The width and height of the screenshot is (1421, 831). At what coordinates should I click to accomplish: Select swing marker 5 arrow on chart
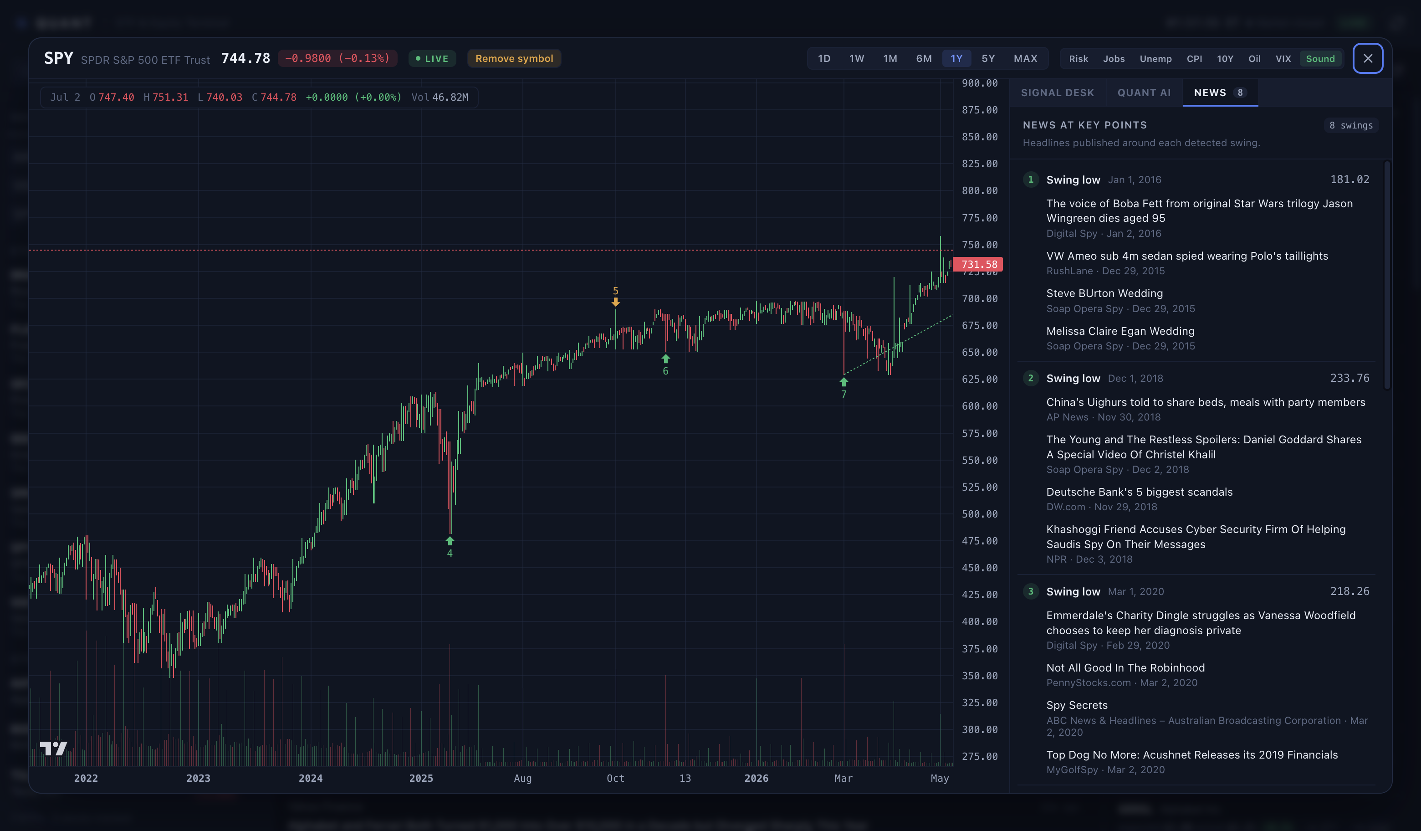pos(615,303)
